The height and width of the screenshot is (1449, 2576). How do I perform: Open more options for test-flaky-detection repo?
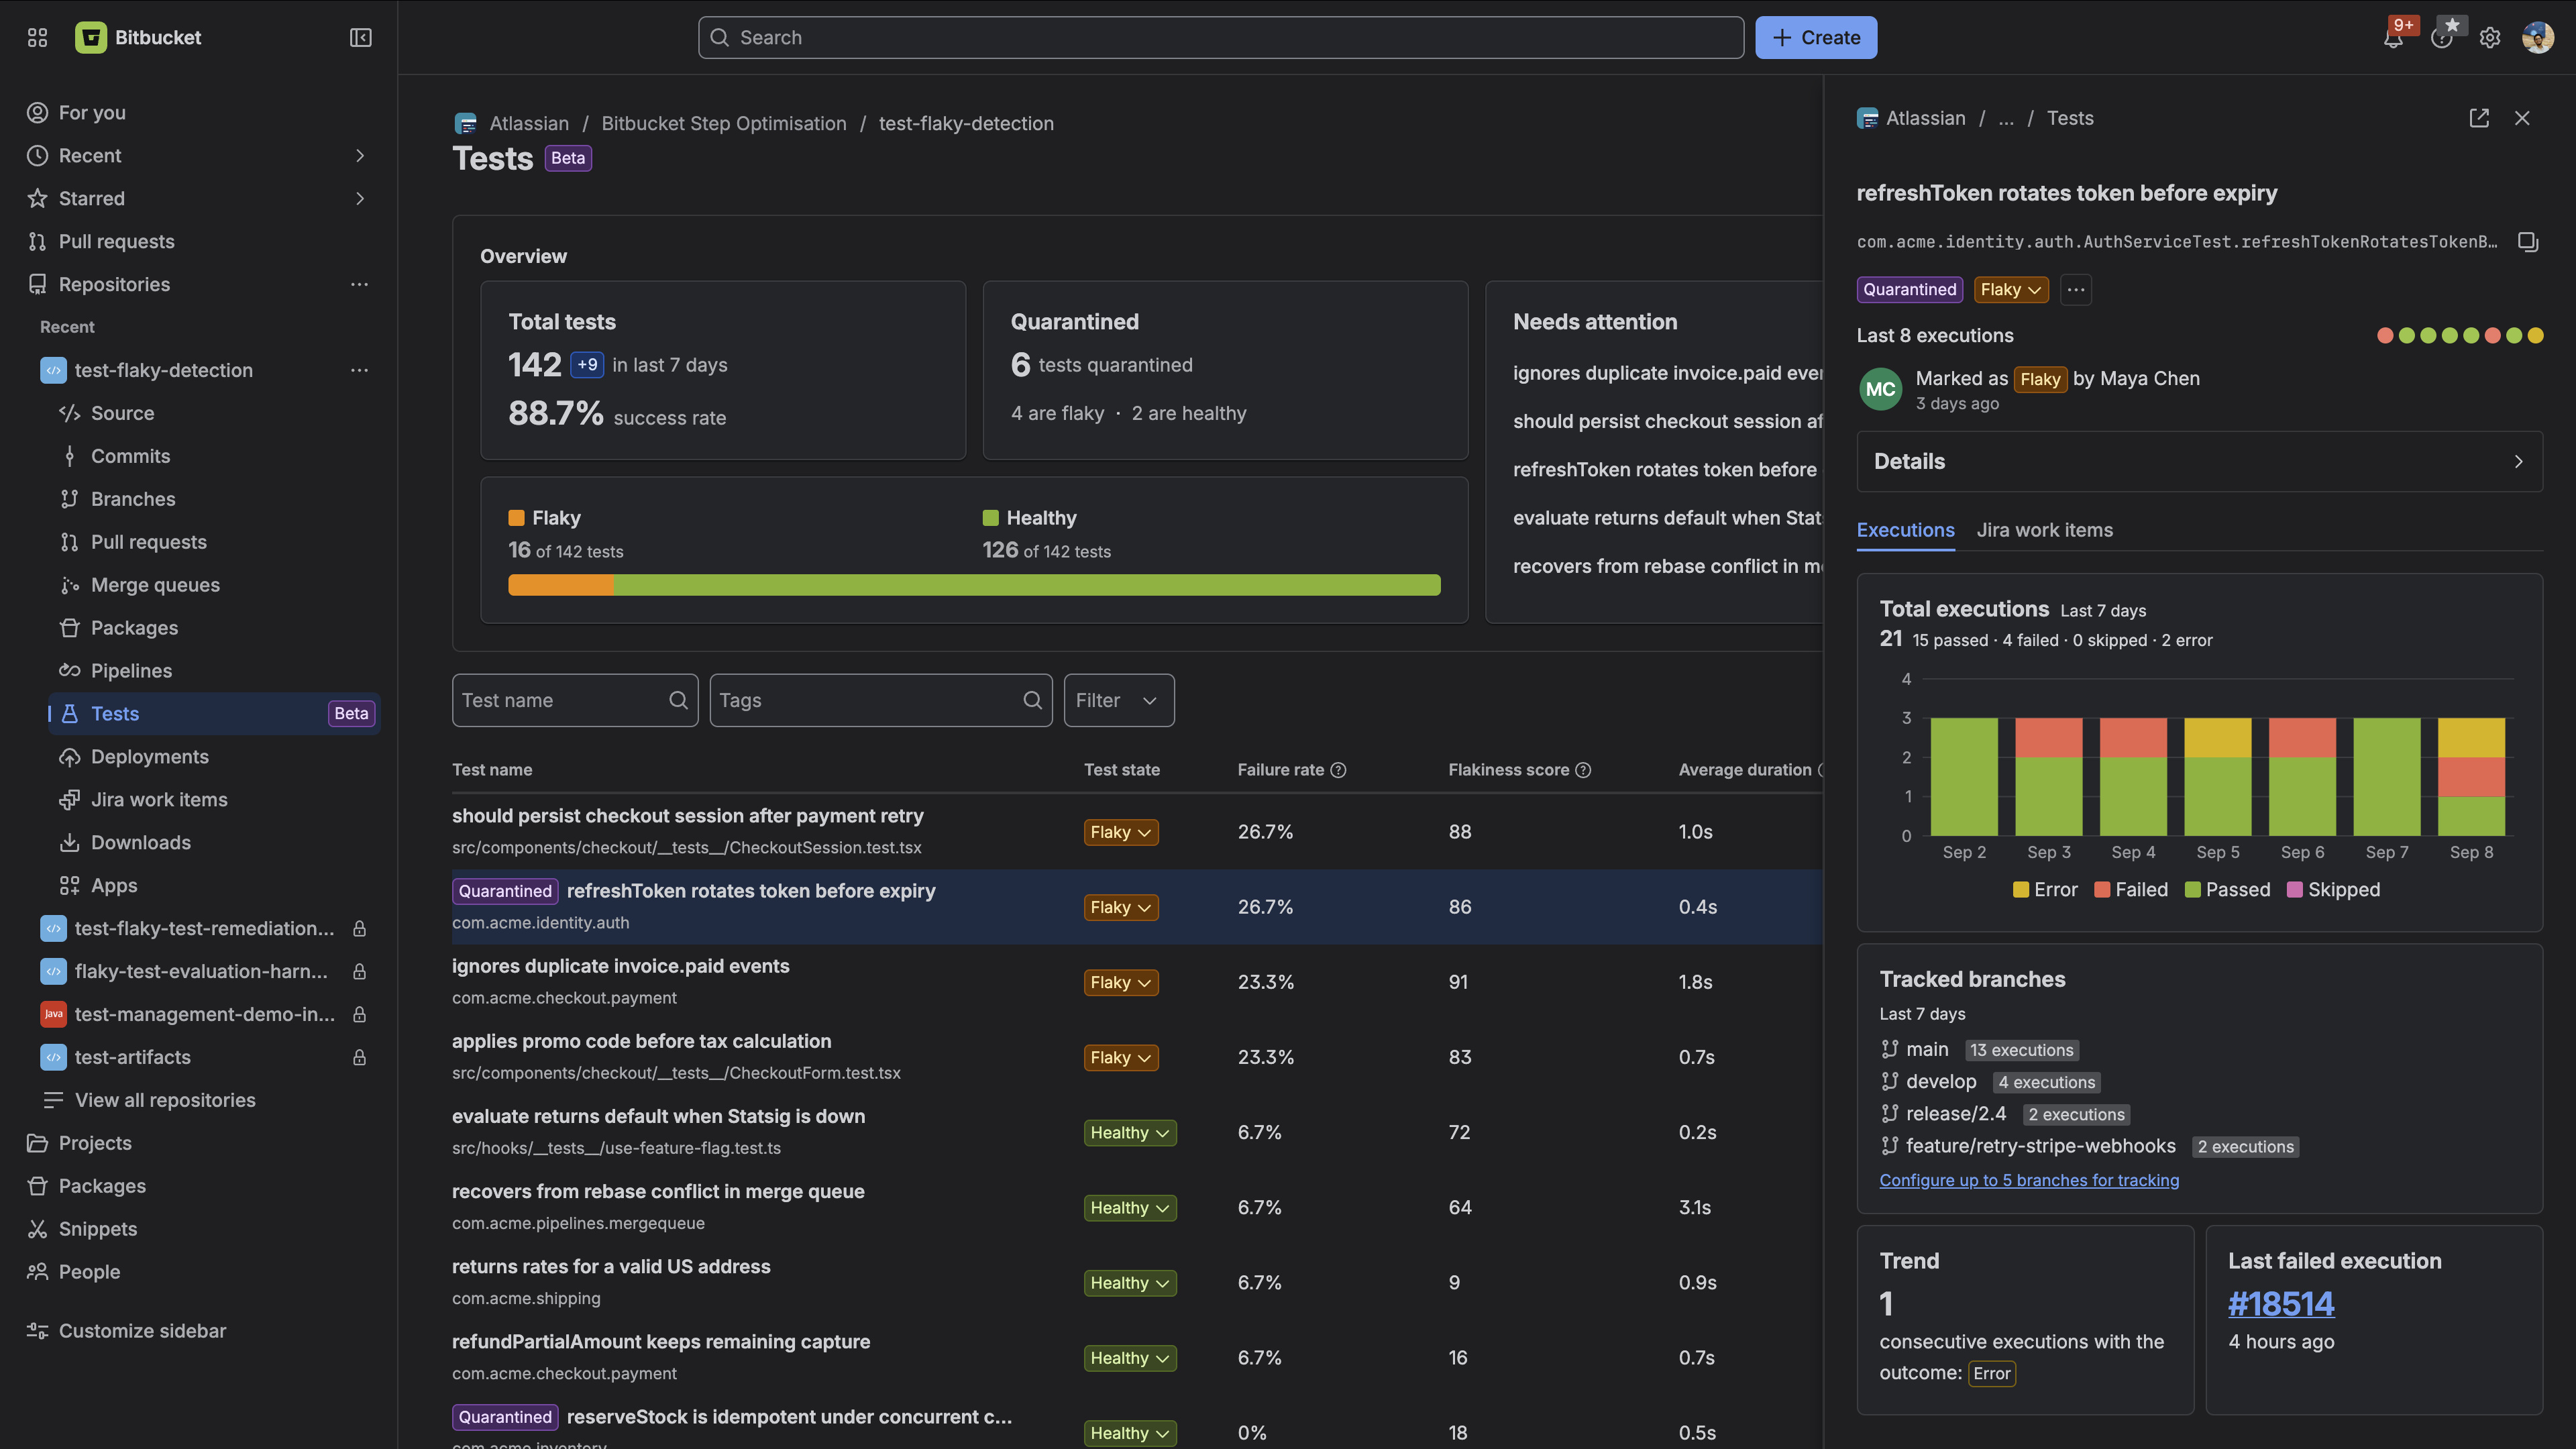coord(359,370)
